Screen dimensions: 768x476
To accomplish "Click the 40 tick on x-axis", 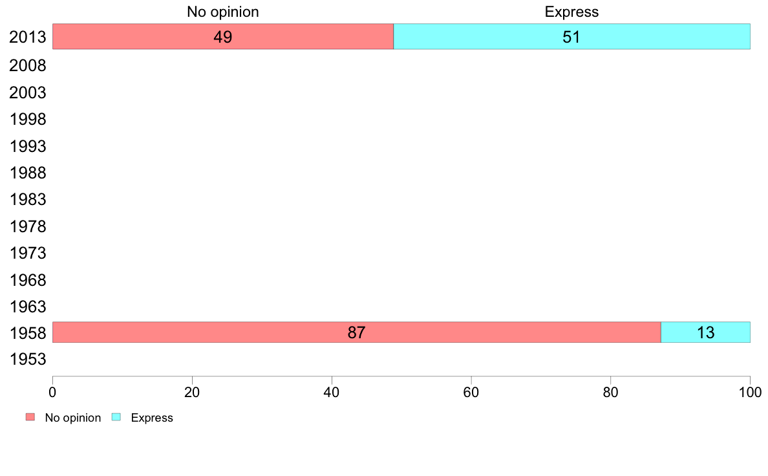I will [x=332, y=392].
